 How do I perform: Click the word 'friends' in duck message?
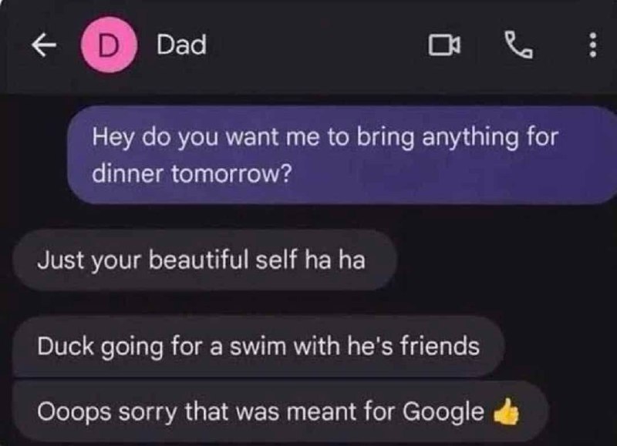(x=440, y=346)
